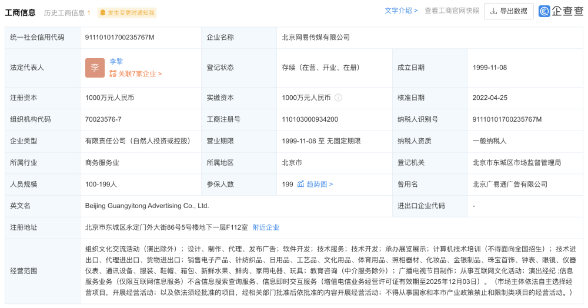588x308 pixels.
Task: Click the credit code 91110101700235767M
Action: [119, 38]
